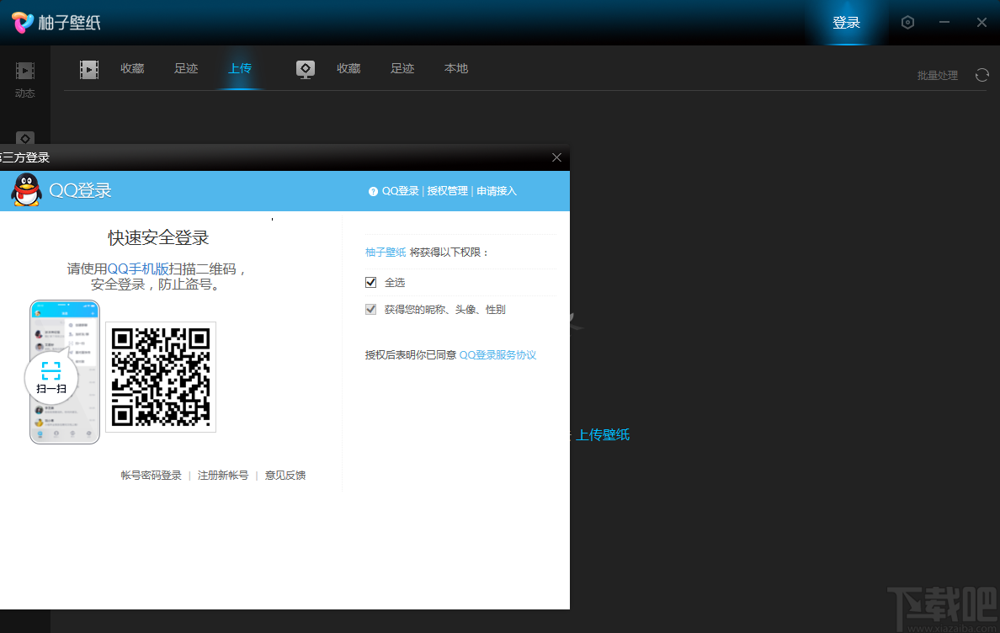This screenshot has height=633, width=1000.
Task: Open 帐号密码登录 to use password login
Action: (x=151, y=475)
